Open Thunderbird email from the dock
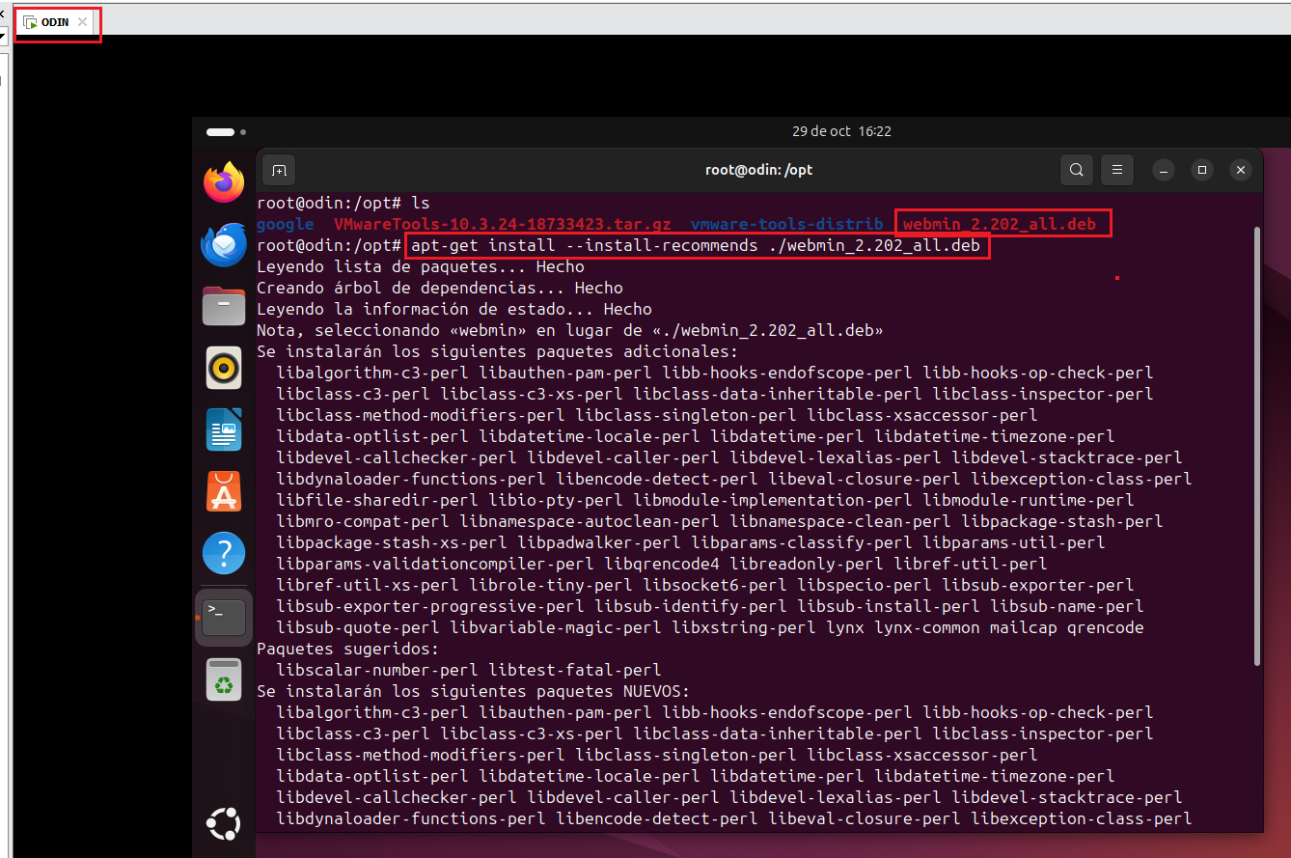This screenshot has width=1291, height=858. tap(223, 244)
